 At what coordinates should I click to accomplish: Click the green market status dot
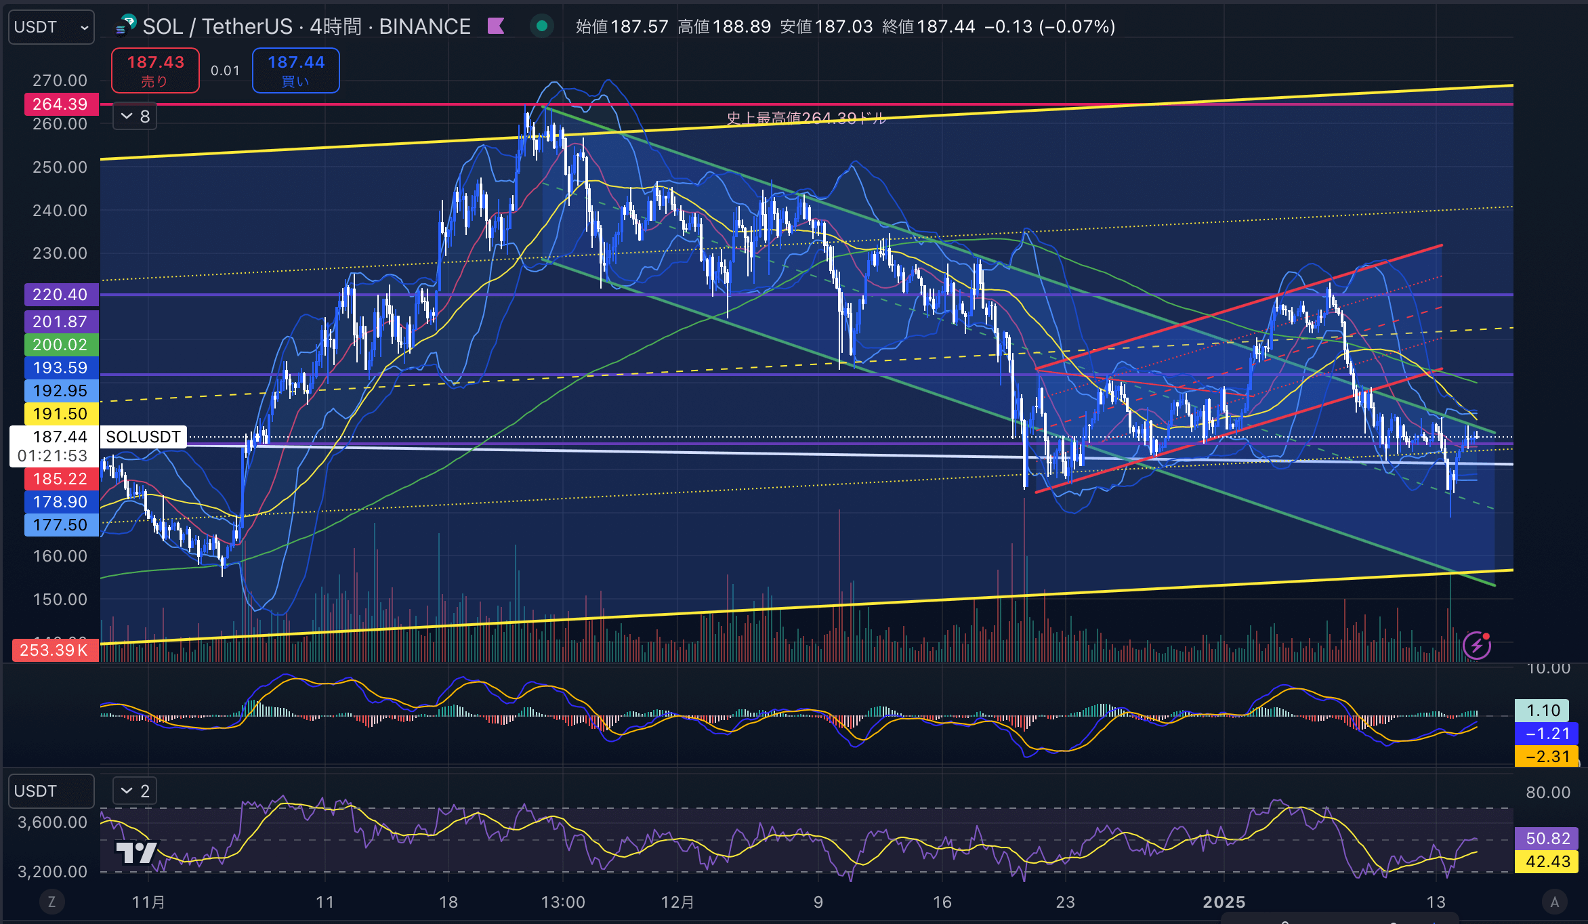pos(541,26)
